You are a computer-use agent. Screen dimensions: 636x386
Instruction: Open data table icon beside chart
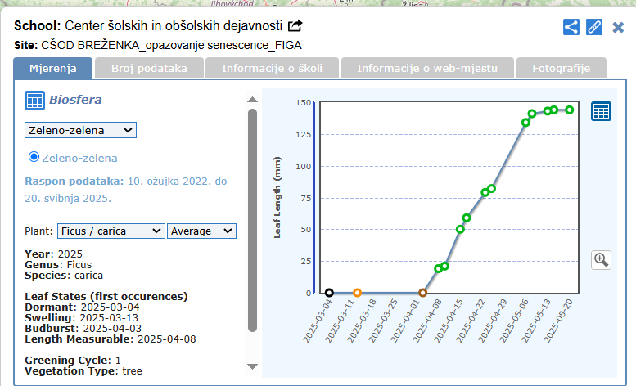pyautogui.click(x=601, y=111)
